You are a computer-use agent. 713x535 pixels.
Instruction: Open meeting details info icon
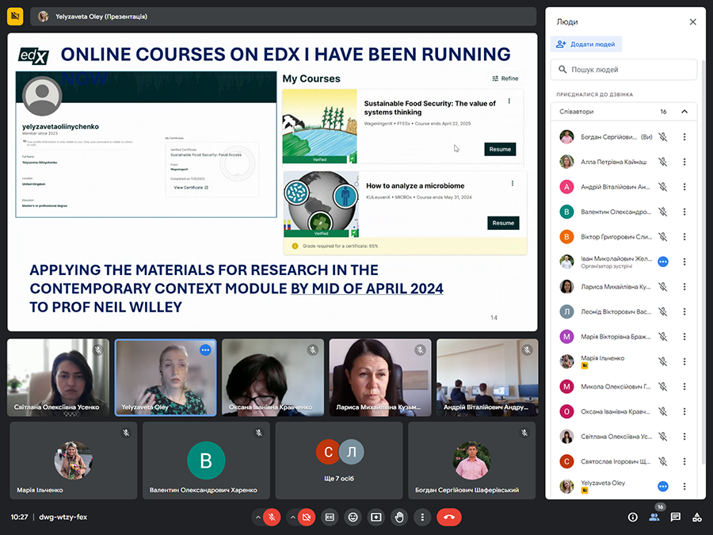click(x=632, y=518)
